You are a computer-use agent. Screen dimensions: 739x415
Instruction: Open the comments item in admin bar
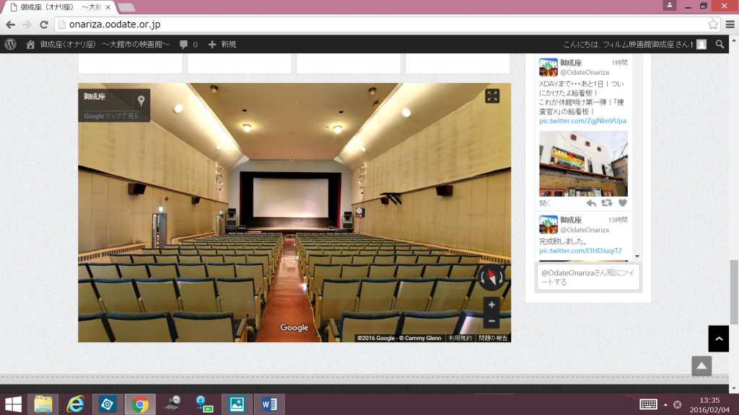pyautogui.click(x=189, y=44)
